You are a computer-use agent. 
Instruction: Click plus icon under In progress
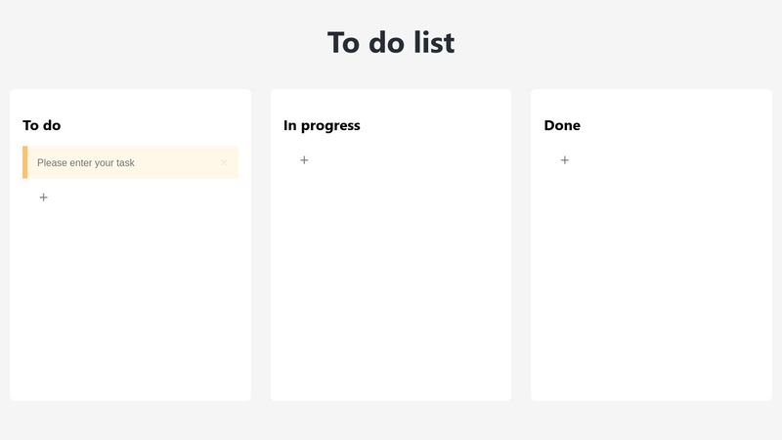304,160
